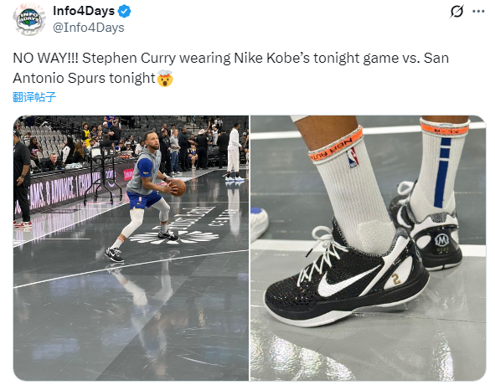
Task: Open the Info4Days profile avatar
Action: [29, 19]
